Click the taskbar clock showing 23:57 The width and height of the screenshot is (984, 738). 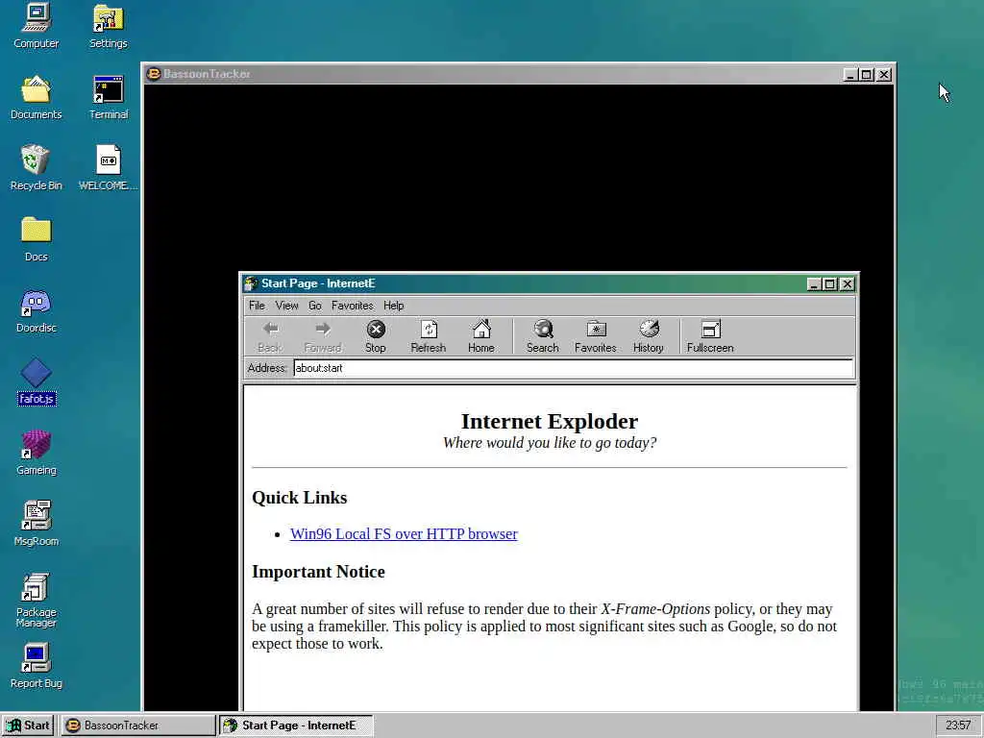click(x=958, y=726)
